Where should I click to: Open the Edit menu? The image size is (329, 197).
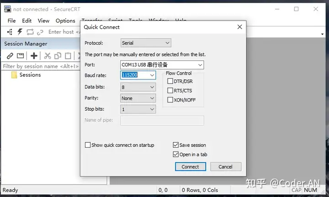click(27, 21)
